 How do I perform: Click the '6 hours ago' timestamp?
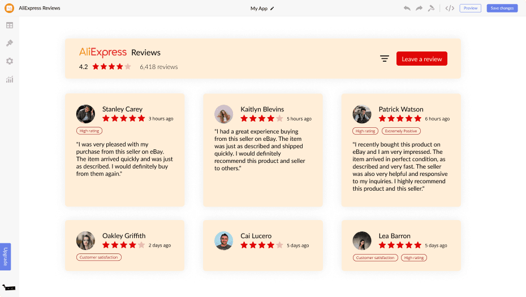click(437, 119)
